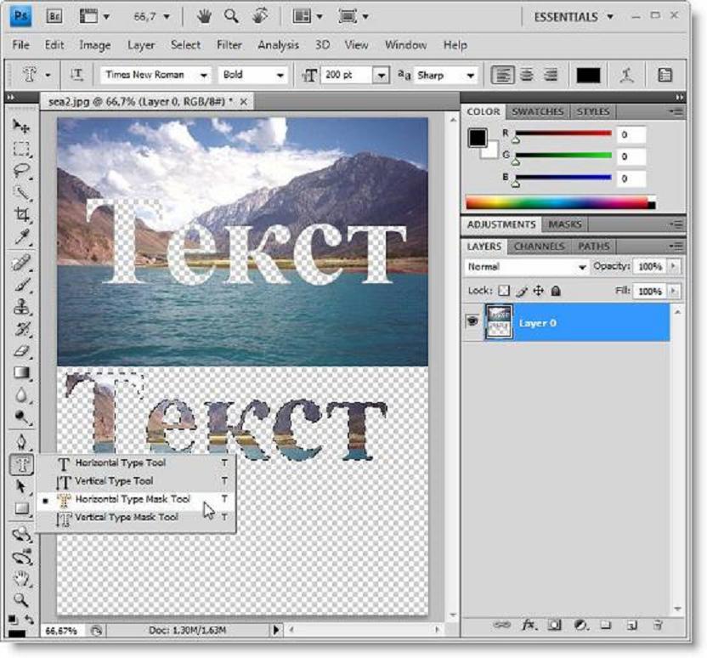
Task: Click the Rotate View tool in top bar
Action: (260, 17)
